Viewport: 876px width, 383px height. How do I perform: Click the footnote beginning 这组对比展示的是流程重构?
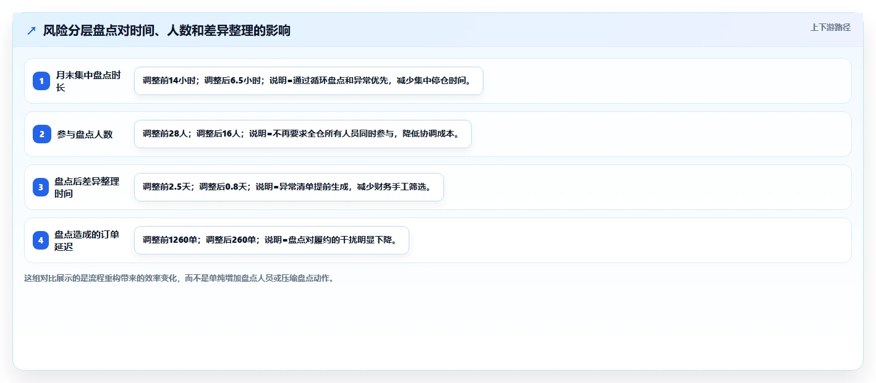(179, 278)
